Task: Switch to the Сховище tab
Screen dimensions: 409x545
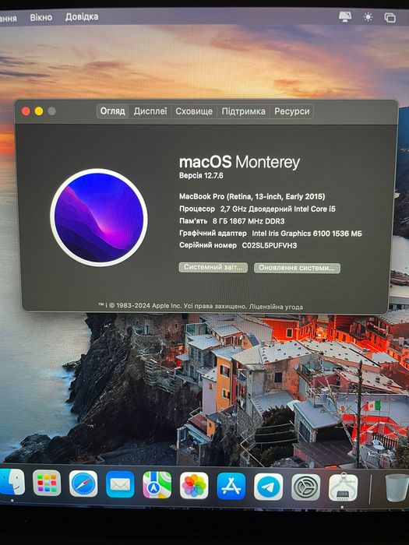Action: [194, 111]
